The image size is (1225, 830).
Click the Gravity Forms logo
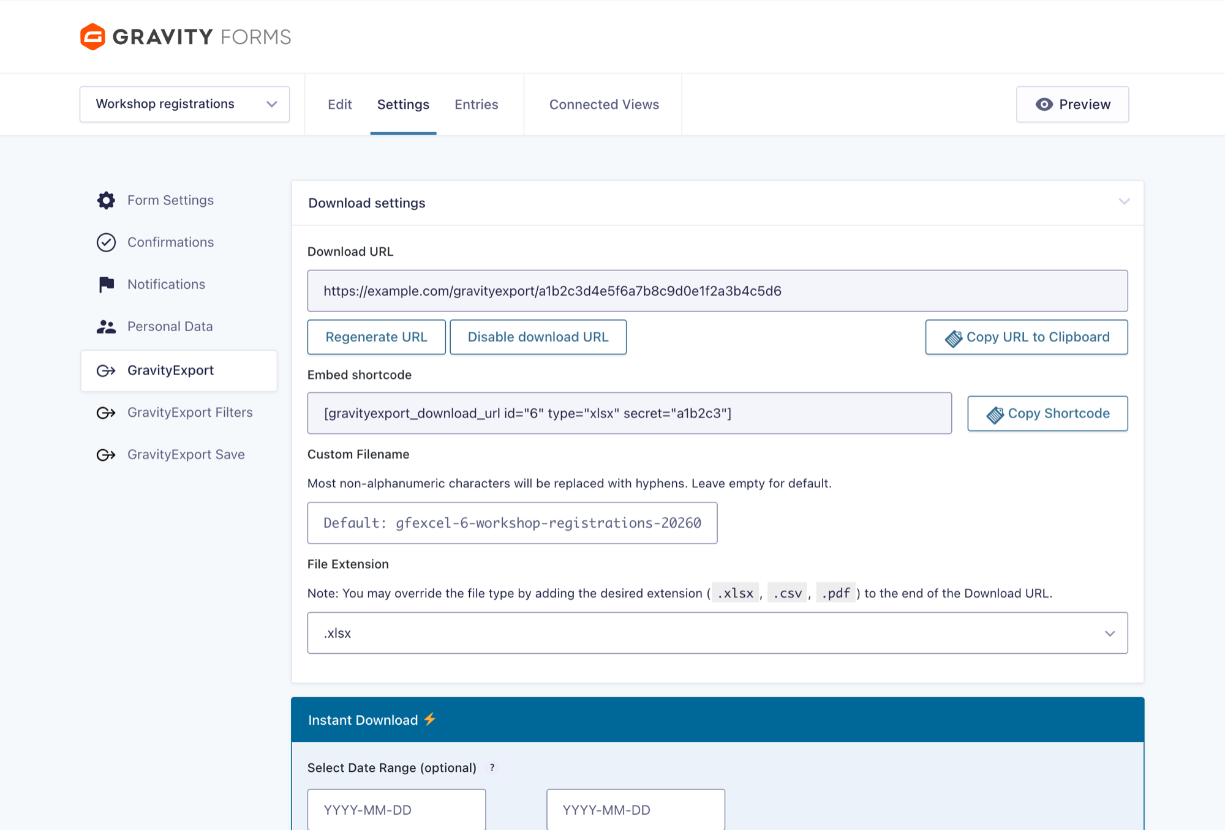pyautogui.click(x=186, y=37)
